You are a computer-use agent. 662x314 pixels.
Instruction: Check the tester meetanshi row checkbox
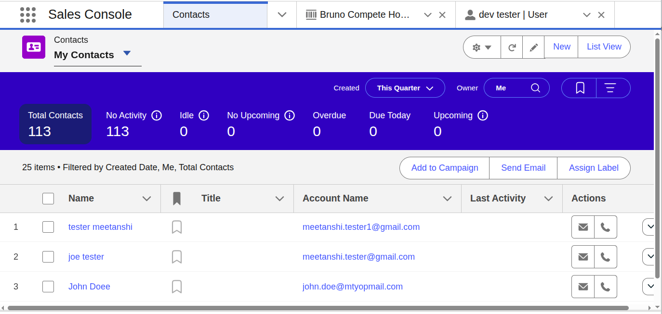tap(48, 227)
